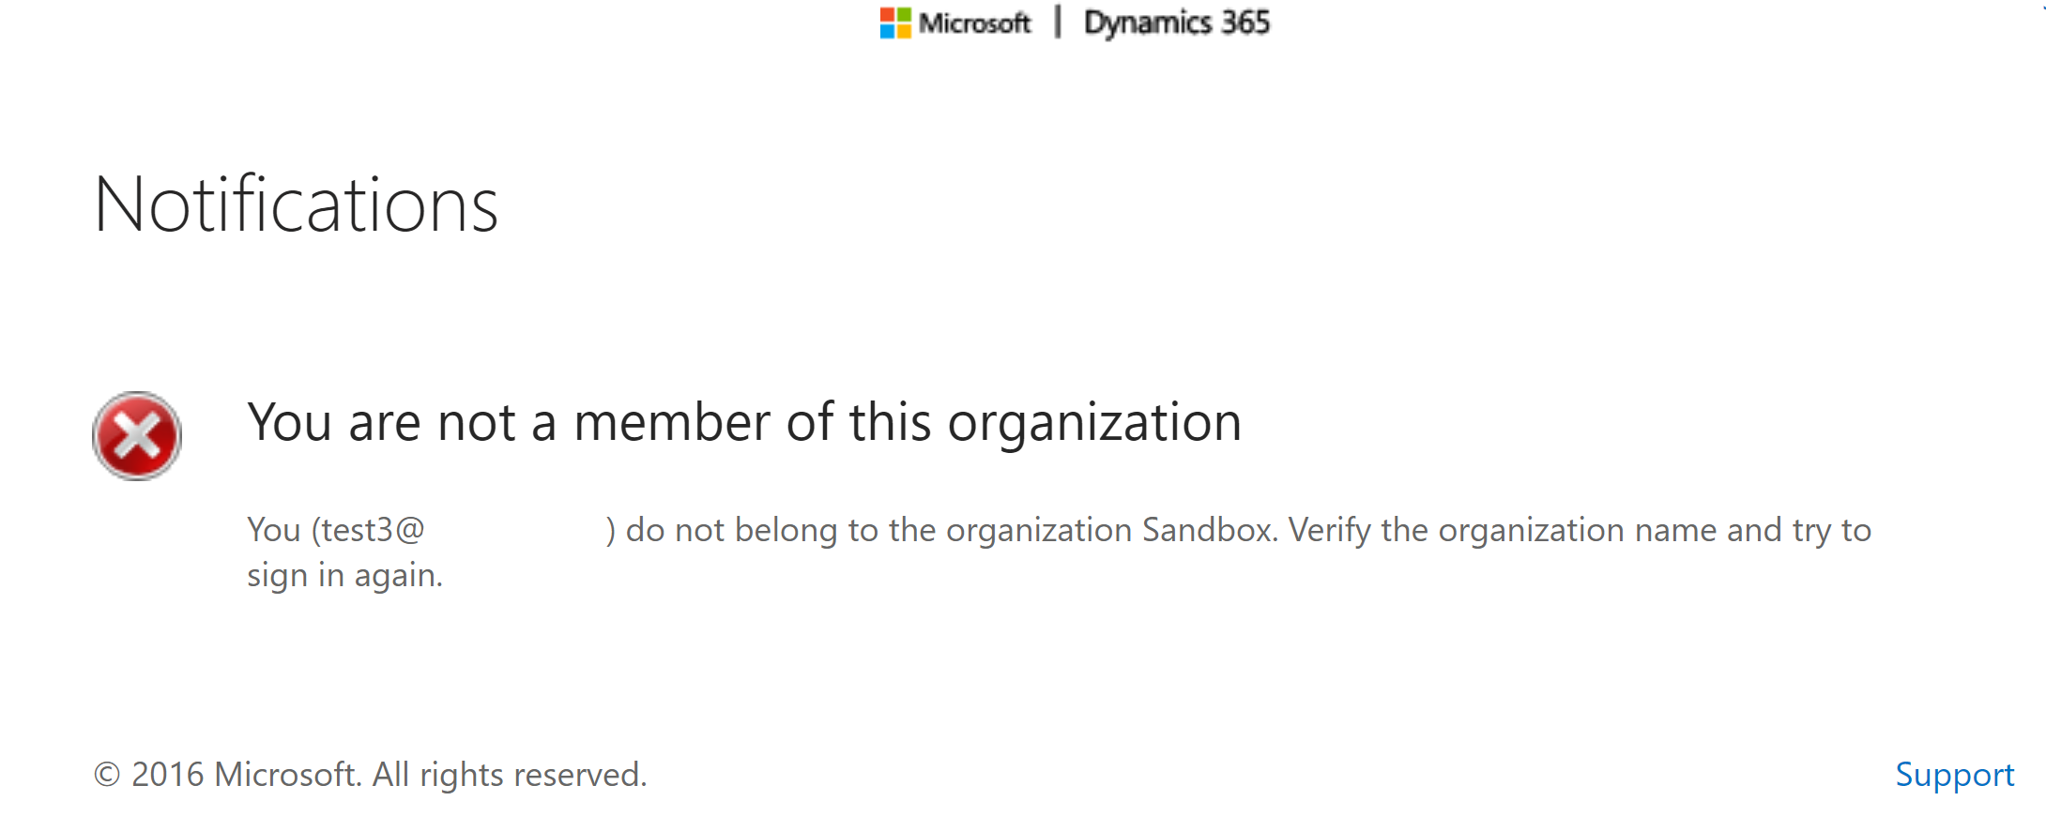Image resolution: width=2046 pixels, height=831 pixels.
Task: Click the word 'organization' in error heading
Action: [1094, 422]
